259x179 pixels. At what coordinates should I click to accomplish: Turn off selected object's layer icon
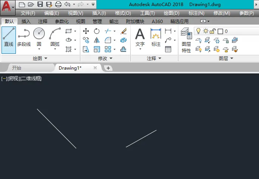click(x=198, y=40)
